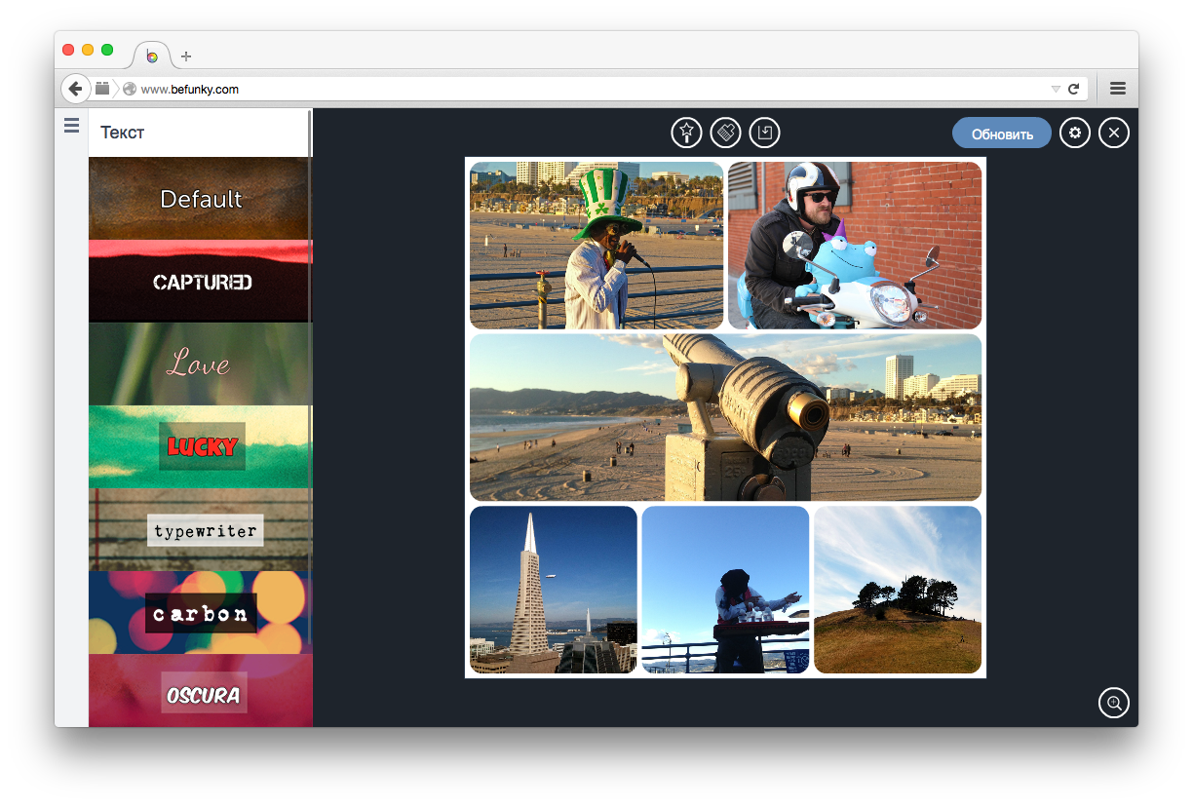Open the Firefox hamburger menu
This screenshot has height=805, width=1193.
tap(1118, 89)
